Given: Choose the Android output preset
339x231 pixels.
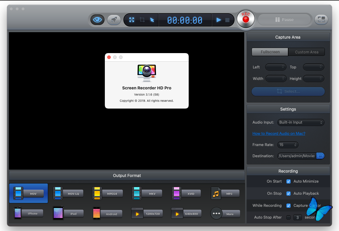Looking at the screenshot, I should click(x=107, y=214).
